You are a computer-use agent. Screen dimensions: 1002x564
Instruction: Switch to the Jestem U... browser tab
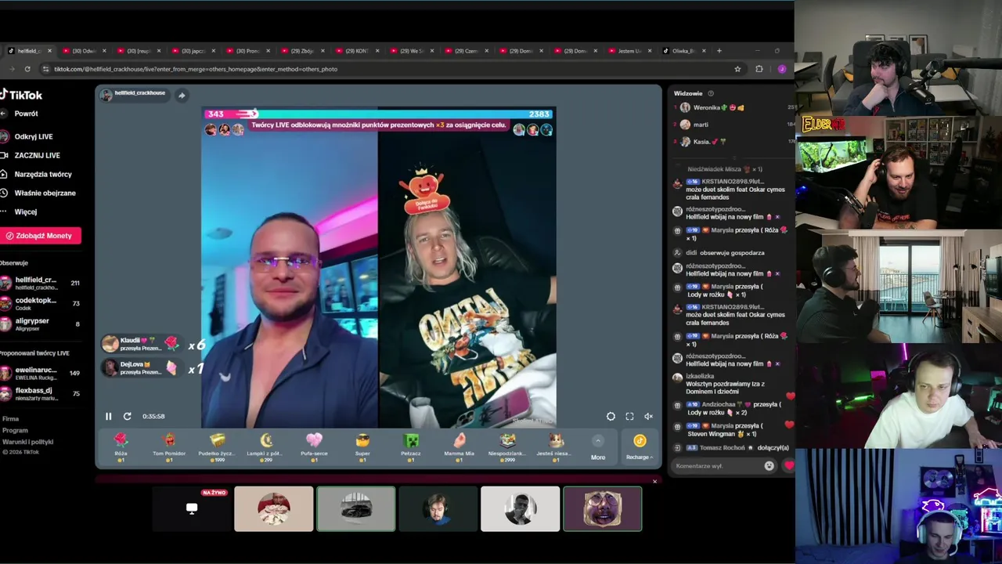click(629, 51)
